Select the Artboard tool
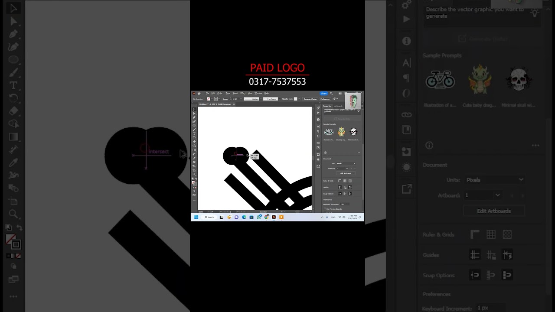 click(x=194, y=170)
